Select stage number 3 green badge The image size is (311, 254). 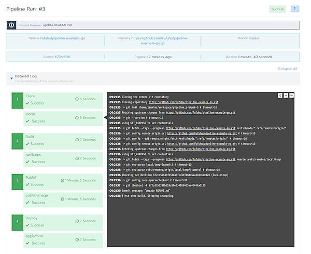click(17, 182)
